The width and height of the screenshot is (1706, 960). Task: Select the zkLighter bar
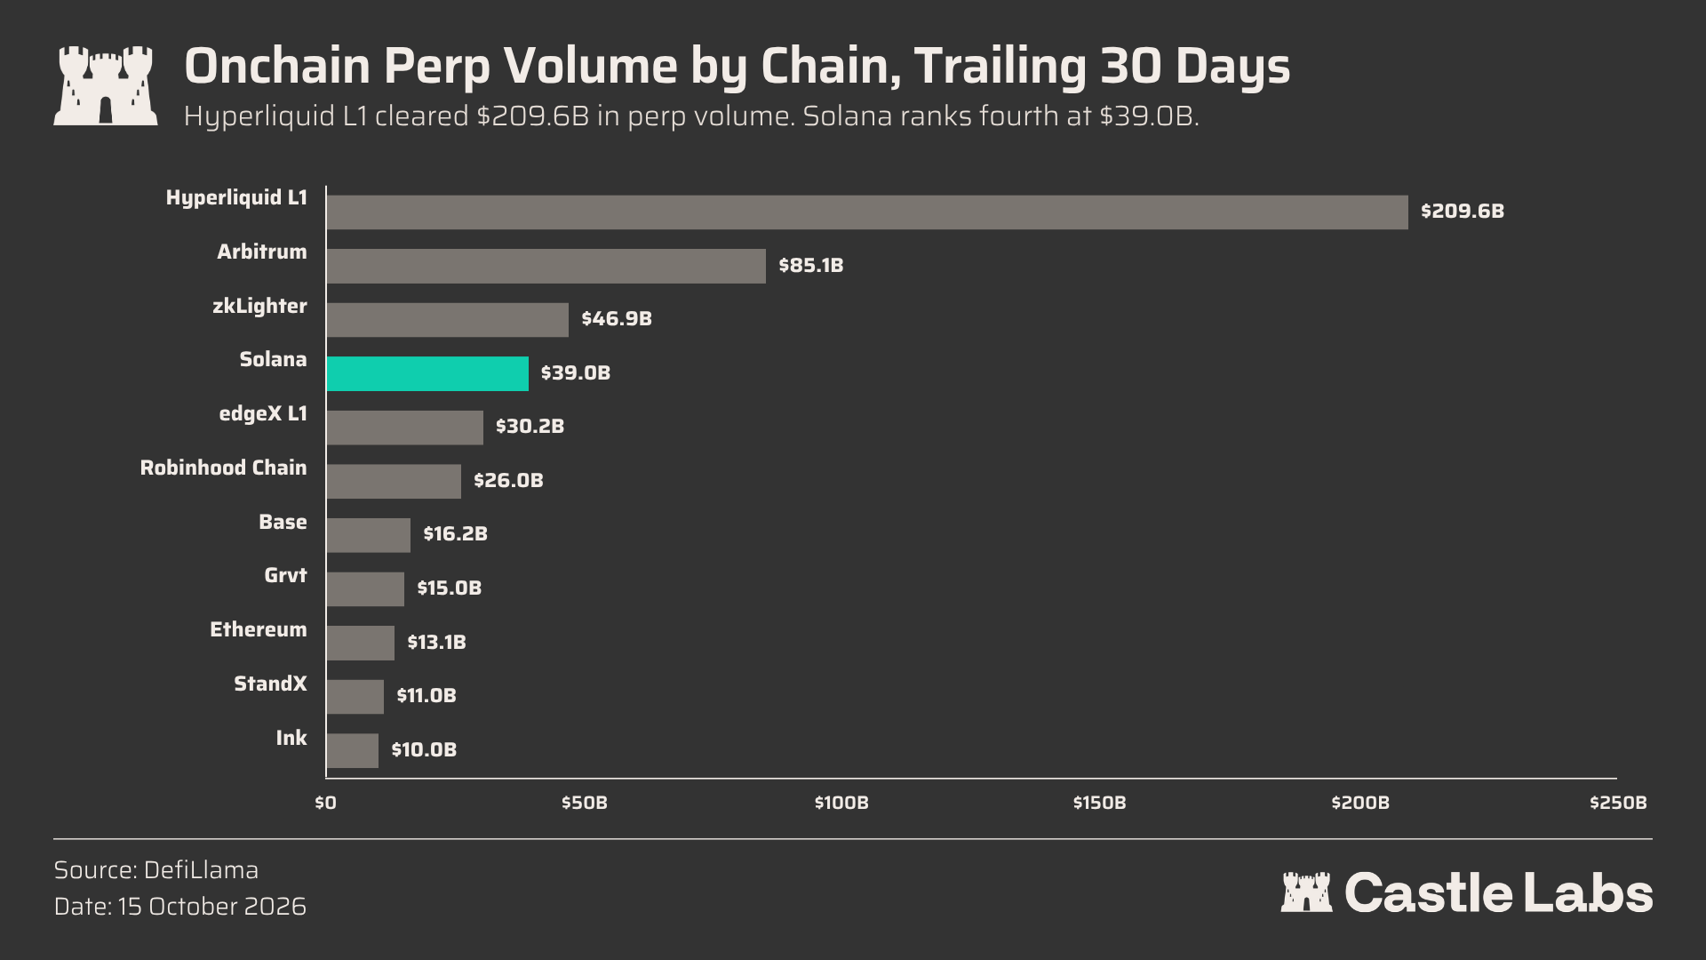(x=448, y=320)
